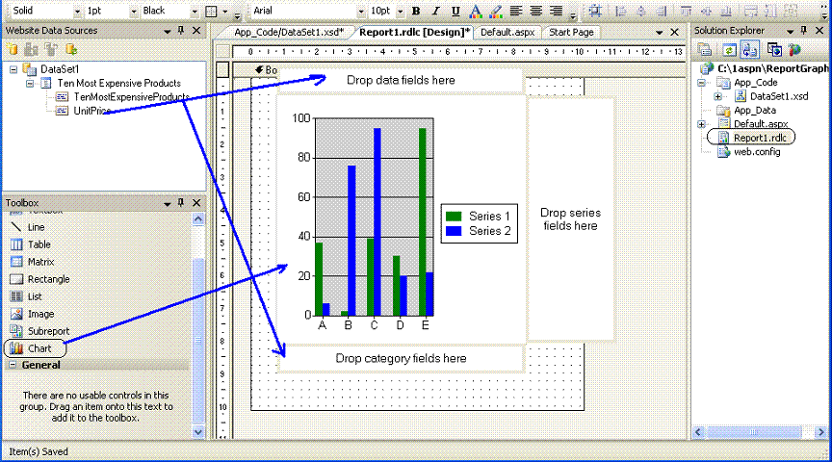The image size is (832, 462).
Task: Open the border style 'Solid' dropdown
Action: pyautogui.click(x=77, y=12)
